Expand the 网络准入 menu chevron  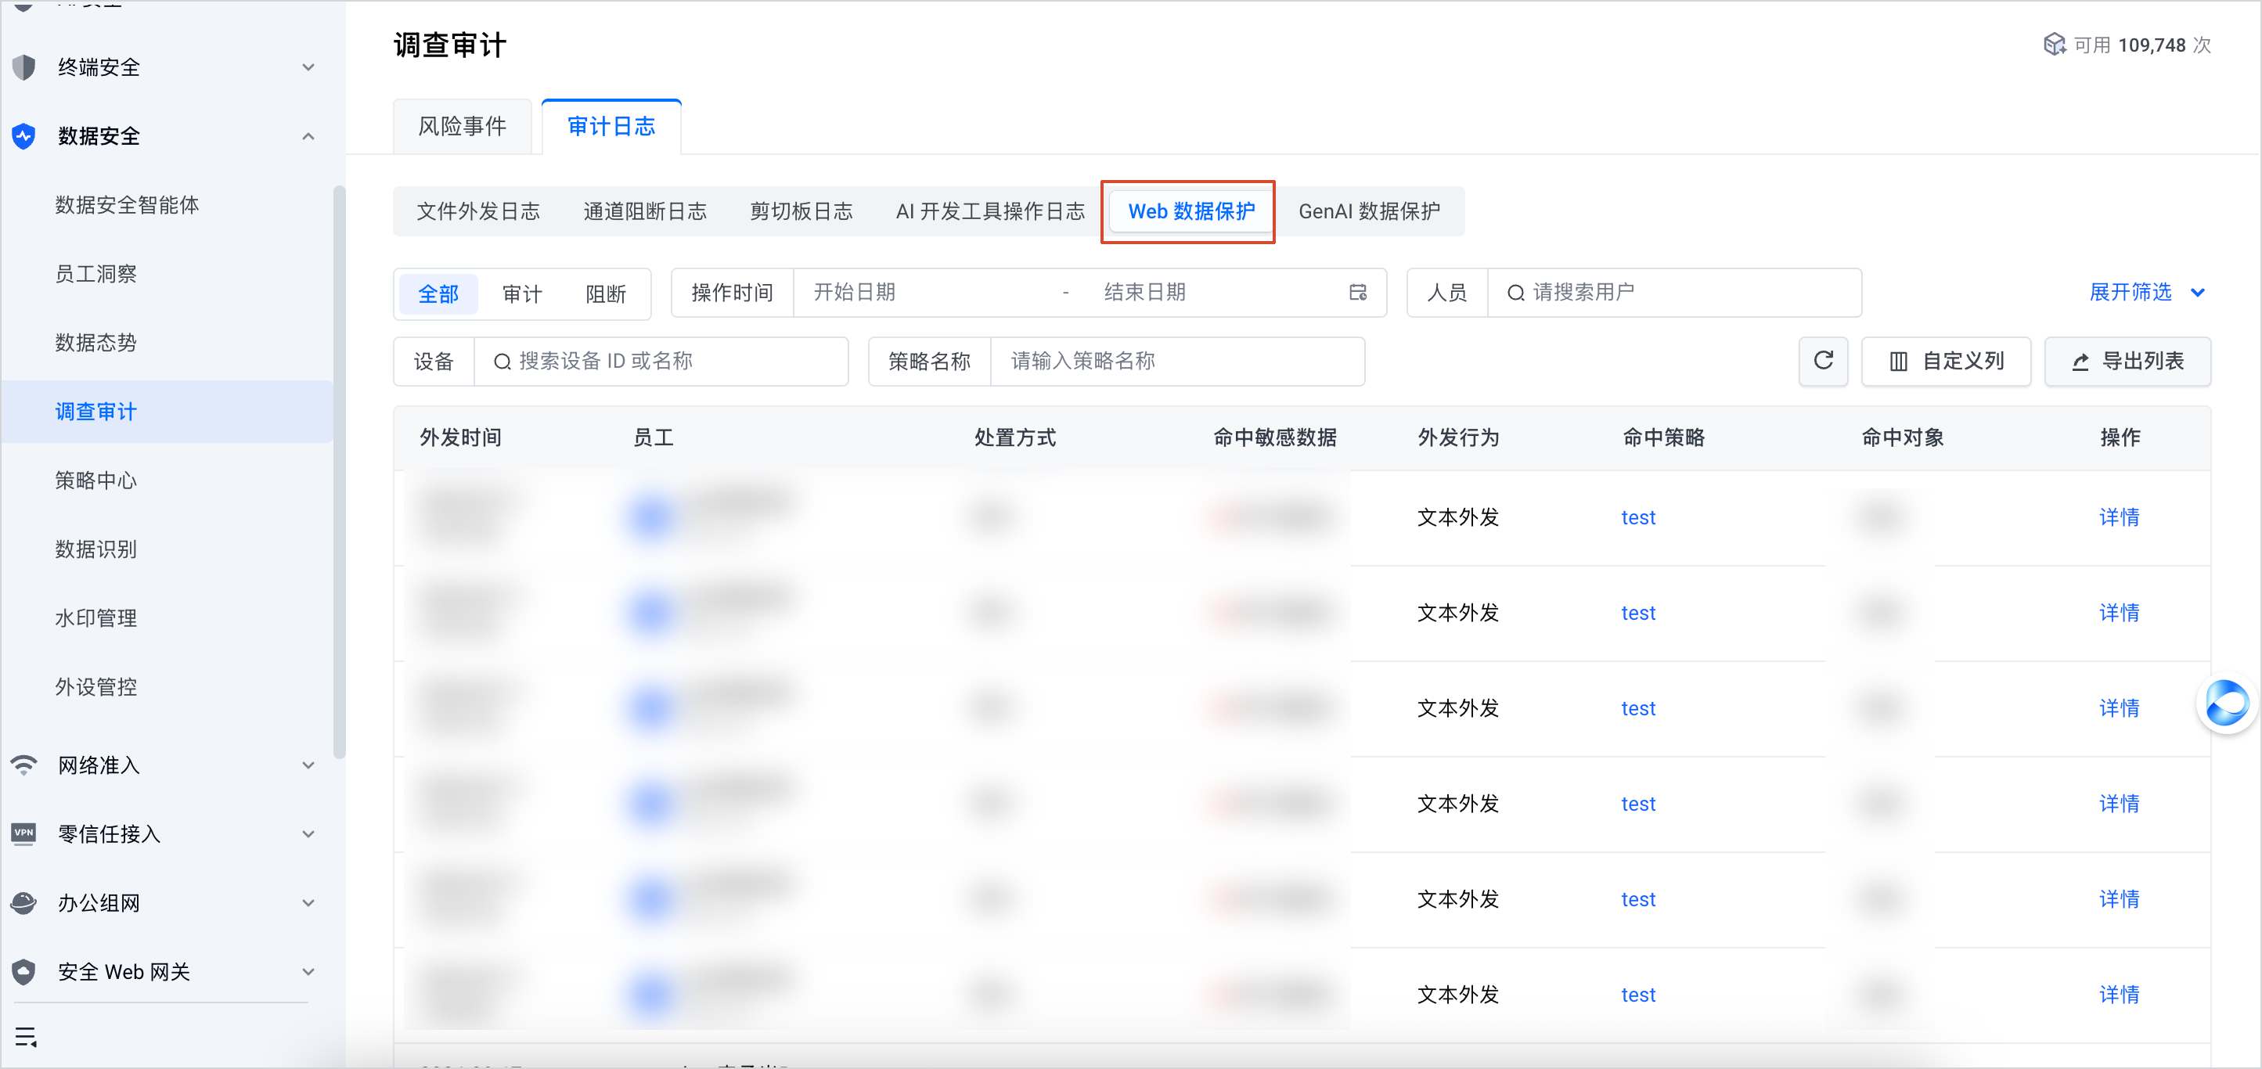pos(308,765)
